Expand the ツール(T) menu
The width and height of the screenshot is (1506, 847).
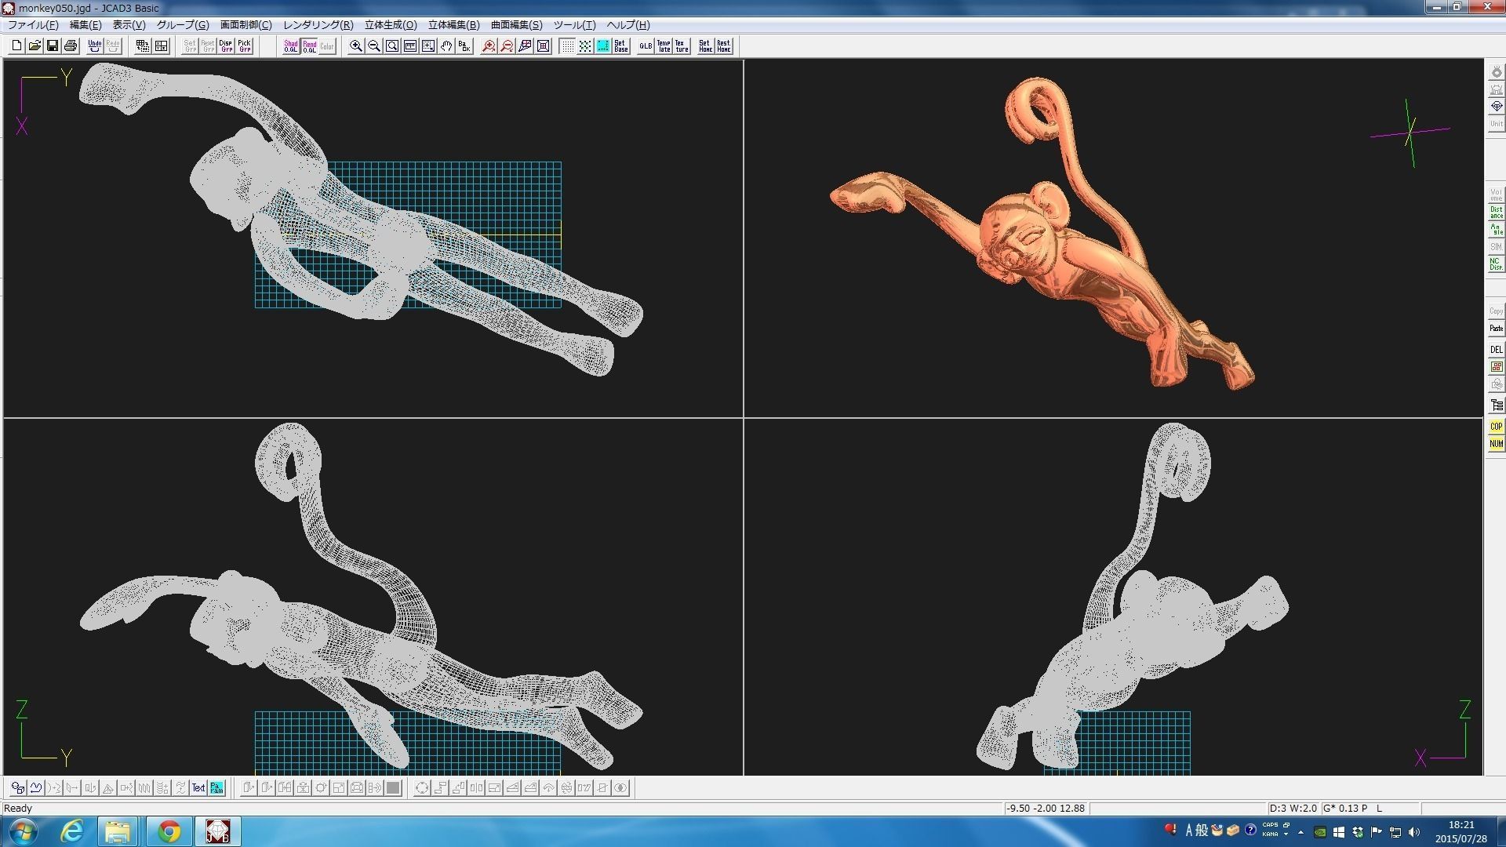pos(574,25)
